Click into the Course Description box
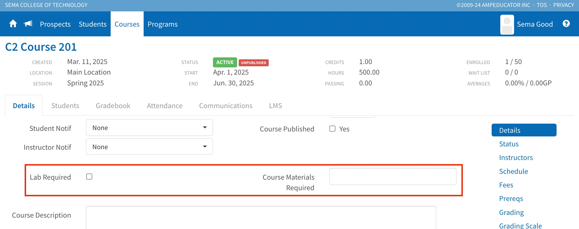 tap(261, 218)
